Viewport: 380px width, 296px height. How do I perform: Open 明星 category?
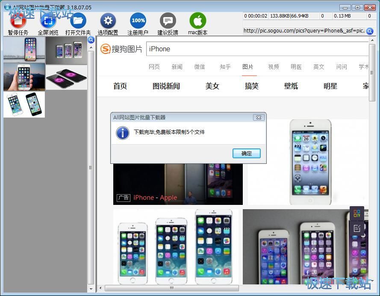click(x=330, y=86)
